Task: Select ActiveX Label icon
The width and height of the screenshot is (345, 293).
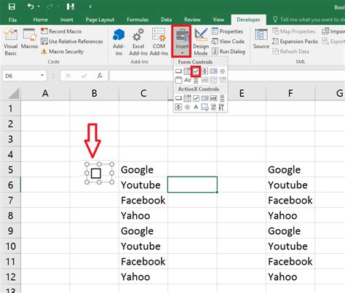Action: (196, 107)
